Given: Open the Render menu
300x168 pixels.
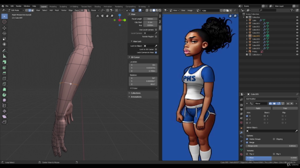Looking at the screenshot, I should [x=19, y=6].
